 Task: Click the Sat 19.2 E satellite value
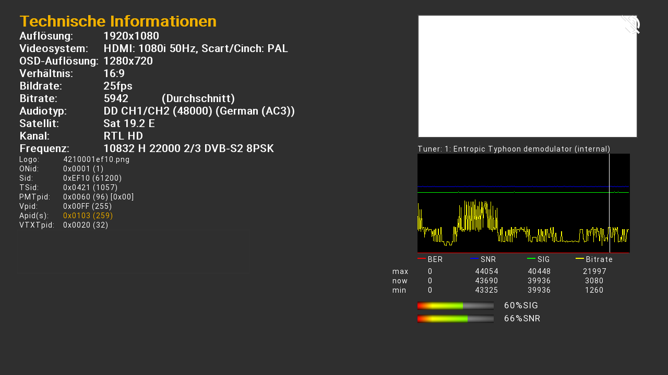[129, 123]
